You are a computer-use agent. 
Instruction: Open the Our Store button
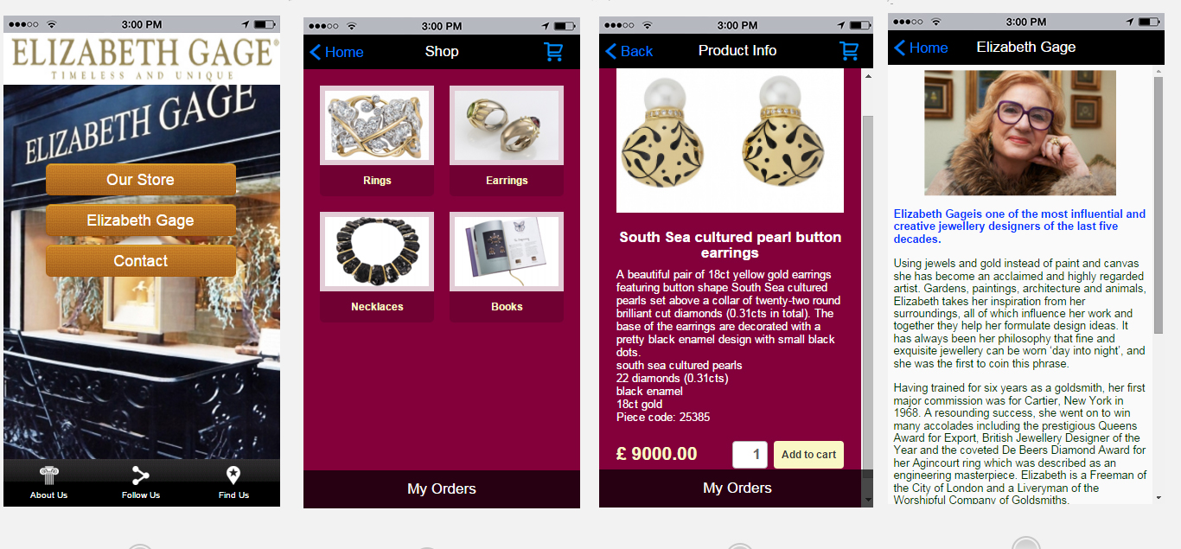tap(141, 180)
